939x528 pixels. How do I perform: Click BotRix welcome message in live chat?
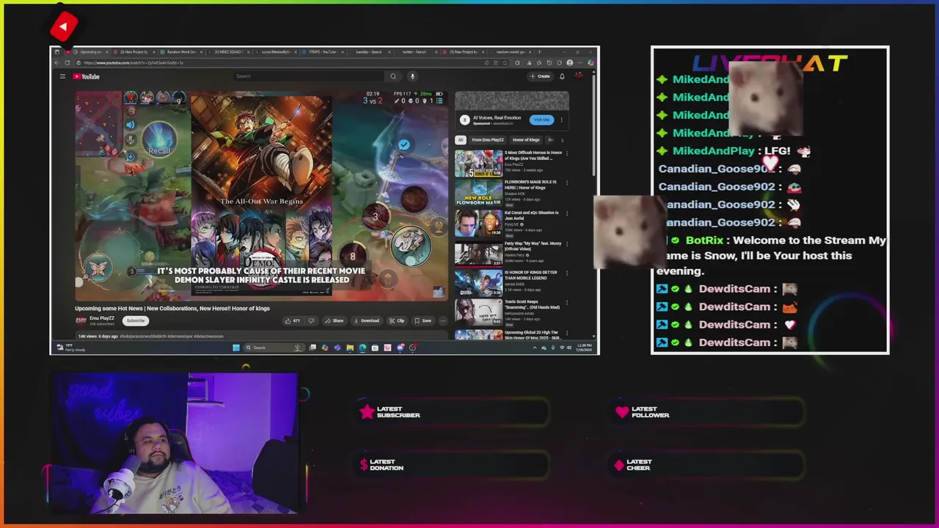(772, 255)
